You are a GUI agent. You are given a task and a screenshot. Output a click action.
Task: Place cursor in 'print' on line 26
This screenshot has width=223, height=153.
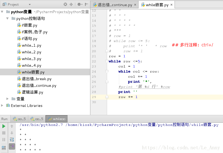pos(134,82)
